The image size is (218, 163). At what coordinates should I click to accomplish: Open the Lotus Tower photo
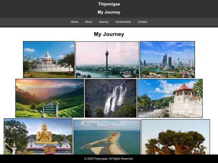pos(107,60)
